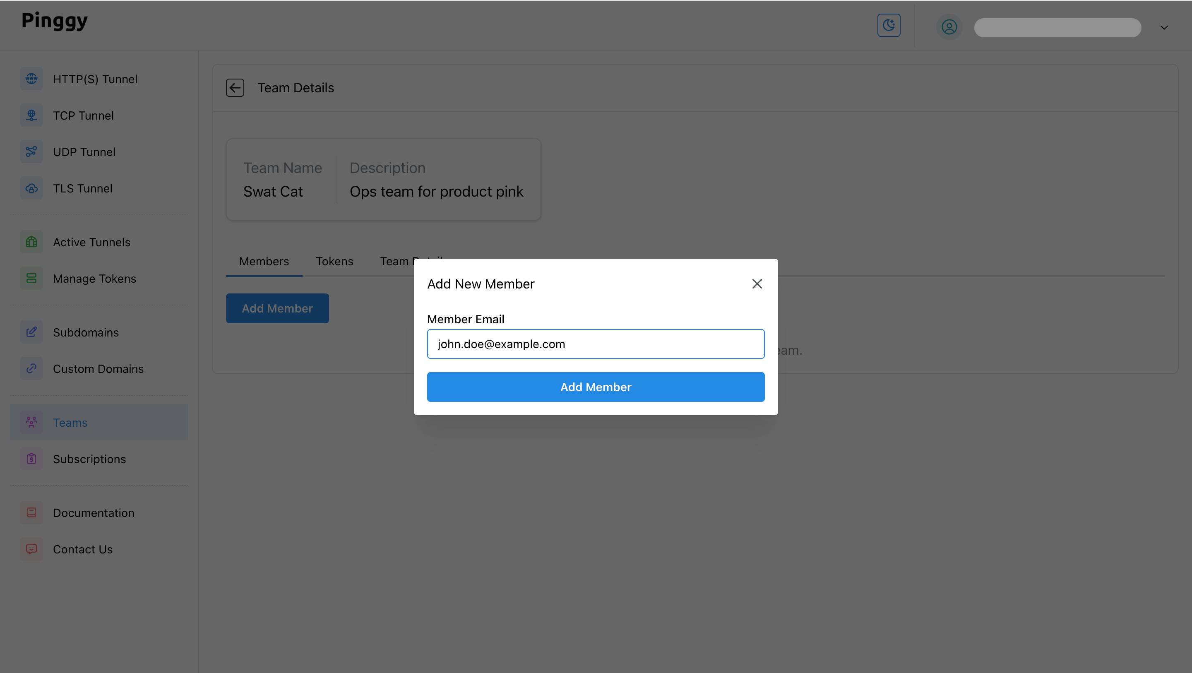Click the 'Team Name' label
Screen dimensions: 1192x673
pyautogui.click(x=283, y=168)
